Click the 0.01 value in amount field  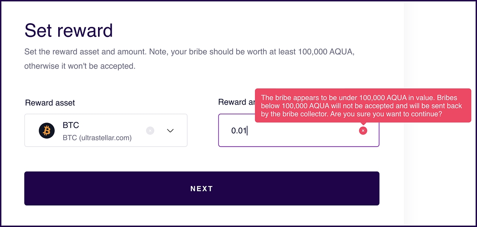click(x=239, y=131)
